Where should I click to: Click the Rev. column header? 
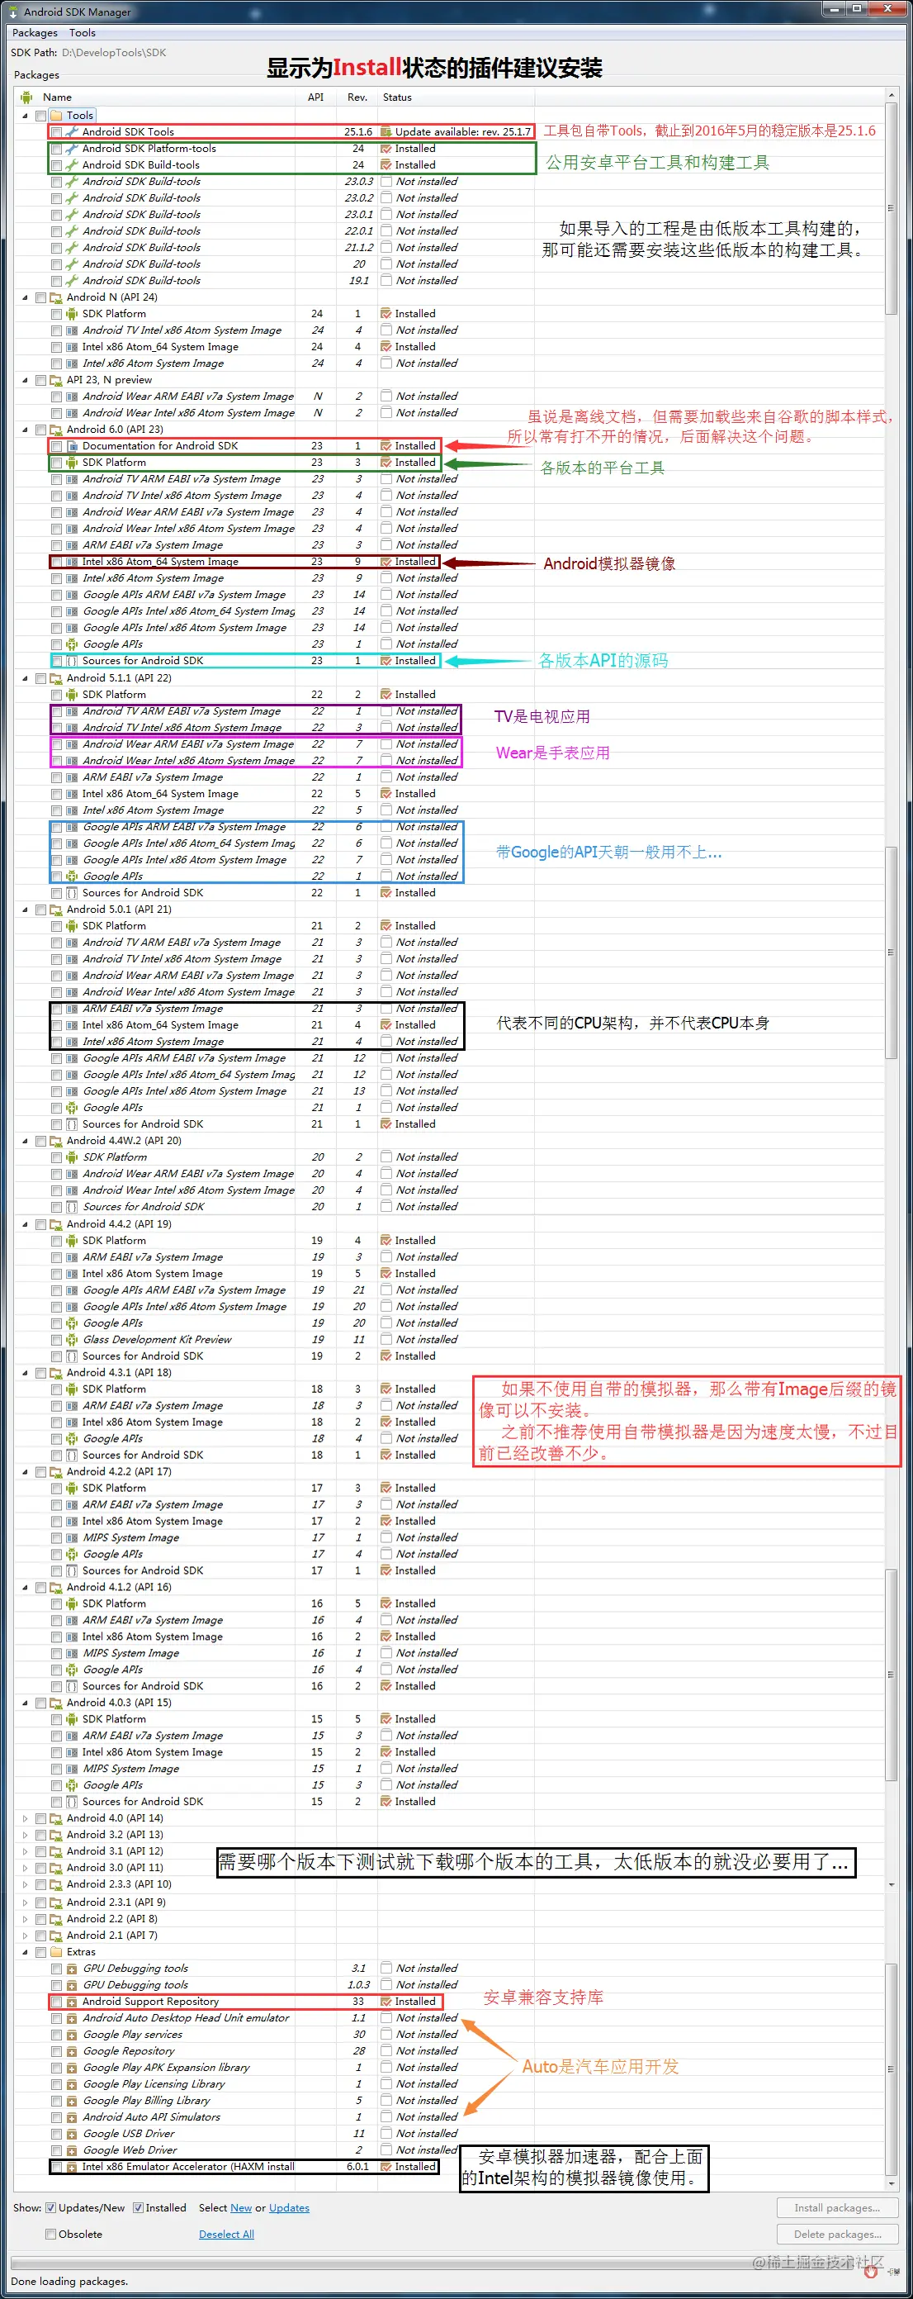pyautogui.click(x=357, y=97)
